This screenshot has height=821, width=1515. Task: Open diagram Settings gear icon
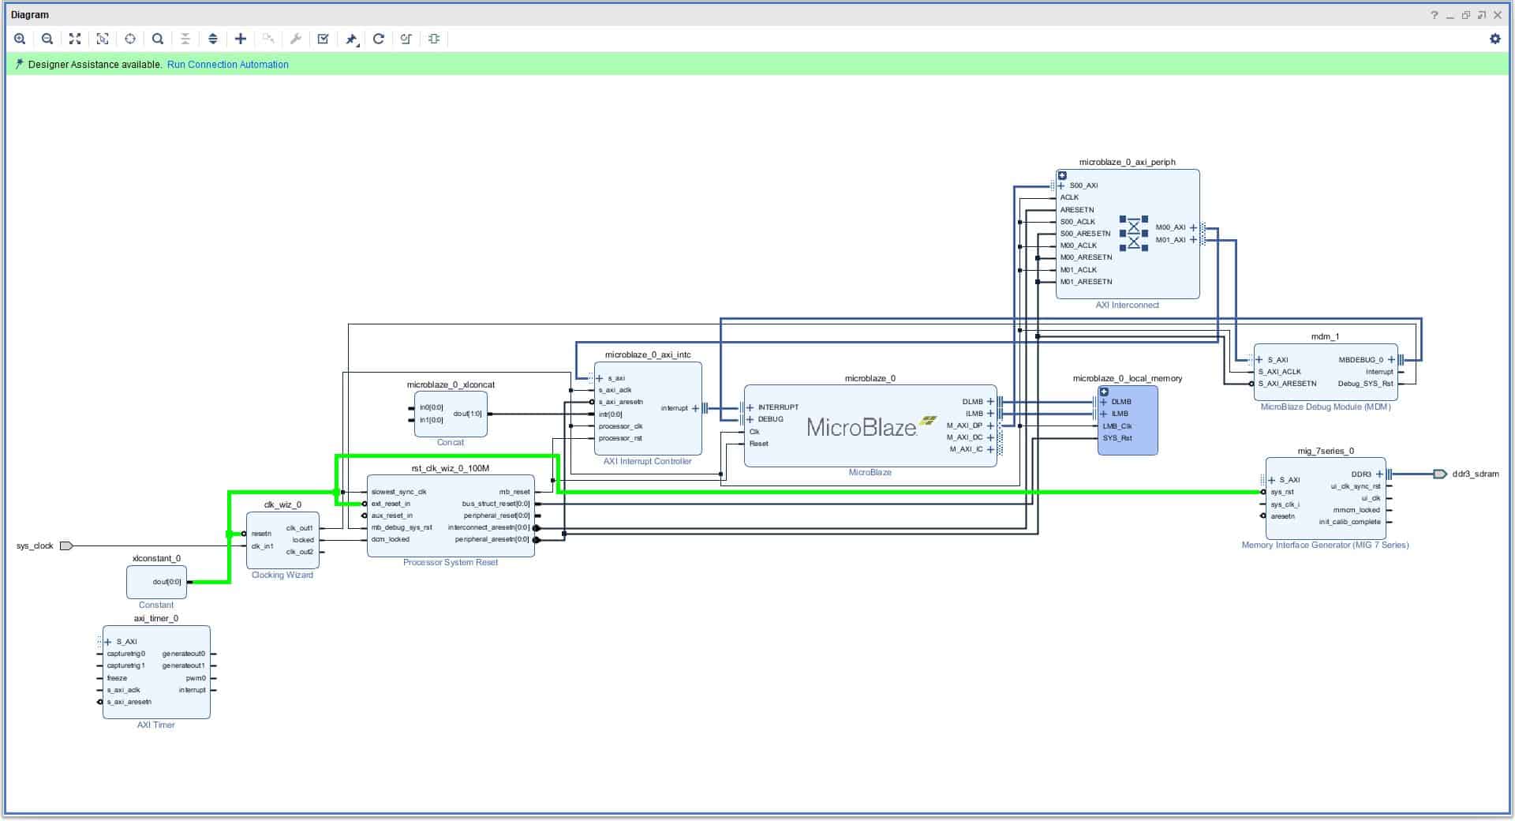[1494, 39]
